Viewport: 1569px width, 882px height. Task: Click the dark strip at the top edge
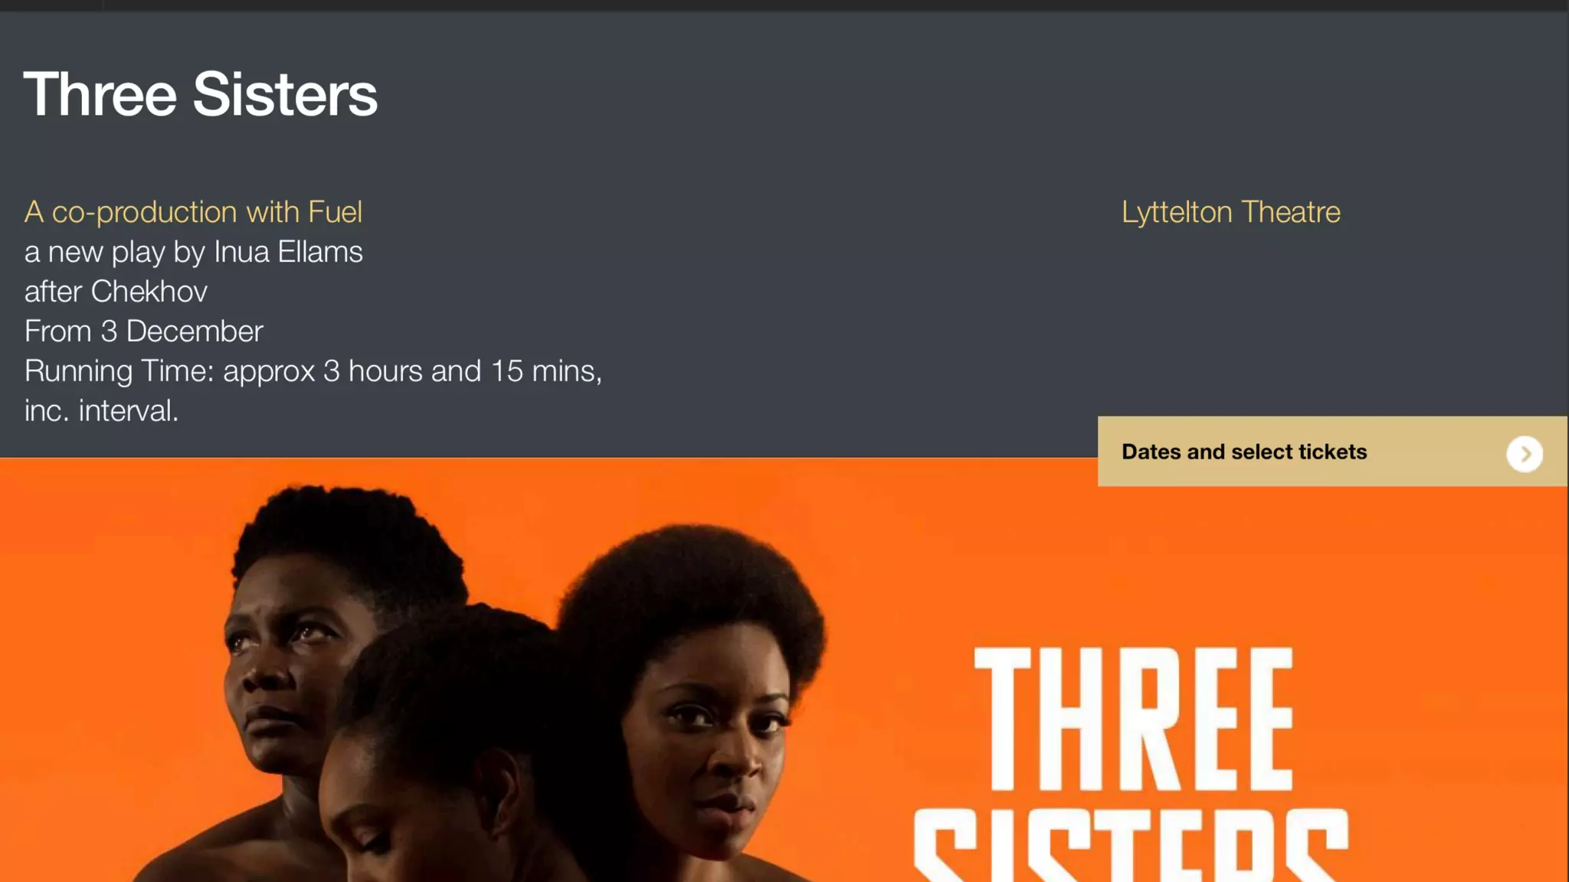point(784,5)
